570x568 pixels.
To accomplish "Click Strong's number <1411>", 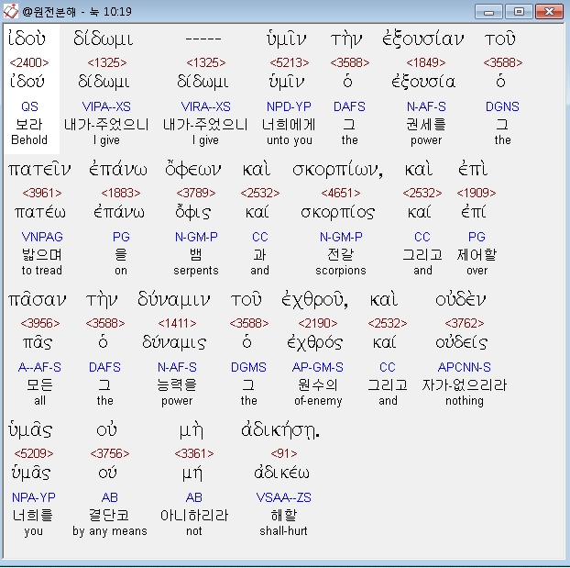I will pos(177,323).
